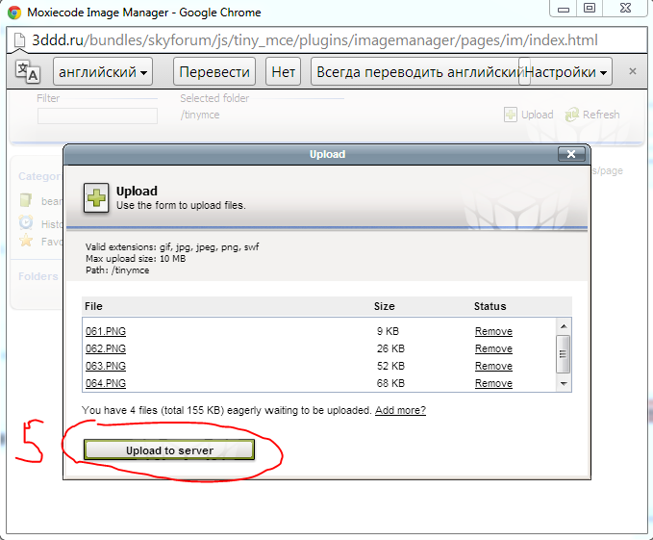The image size is (653, 540).
Task: Click the Filter input field
Action: [97, 116]
